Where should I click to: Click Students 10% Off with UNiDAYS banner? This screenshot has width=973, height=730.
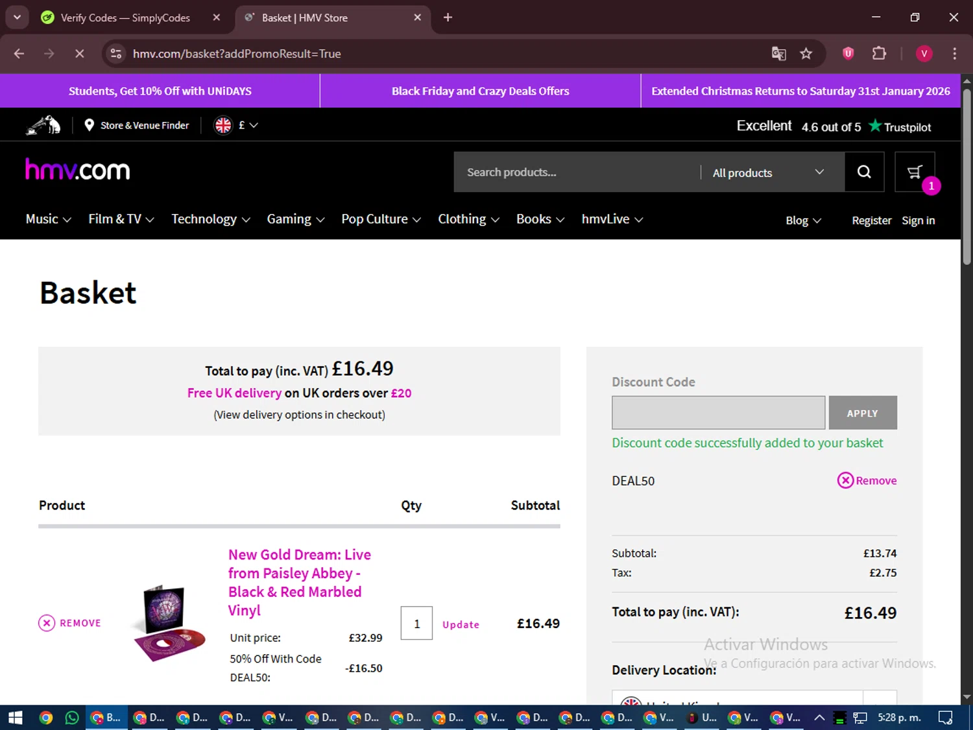tap(160, 91)
